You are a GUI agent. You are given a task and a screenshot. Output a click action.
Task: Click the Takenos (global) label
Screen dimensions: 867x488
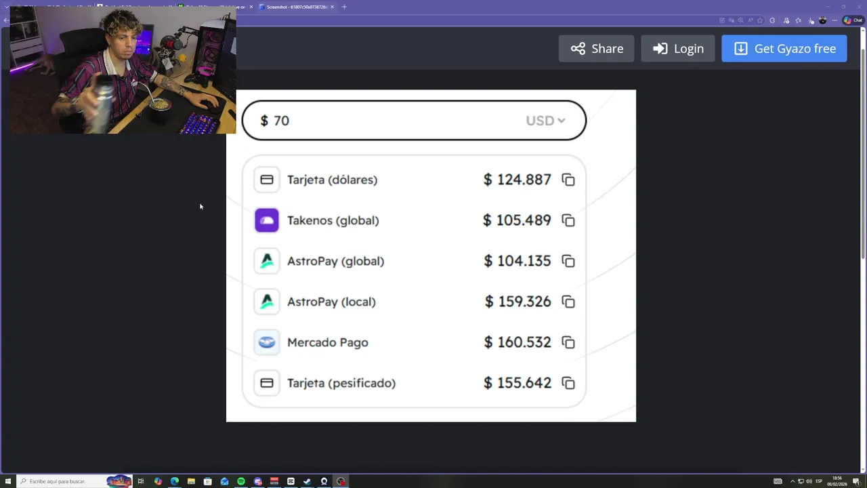(333, 220)
